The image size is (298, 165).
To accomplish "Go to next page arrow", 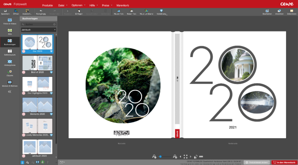I will [191, 157].
